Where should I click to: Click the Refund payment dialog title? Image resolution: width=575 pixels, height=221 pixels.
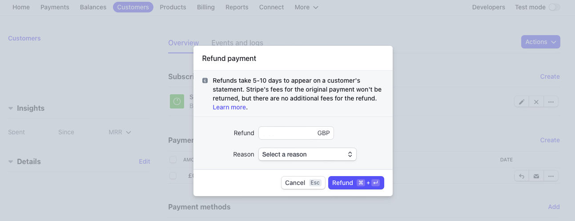[x=229, y=58]
